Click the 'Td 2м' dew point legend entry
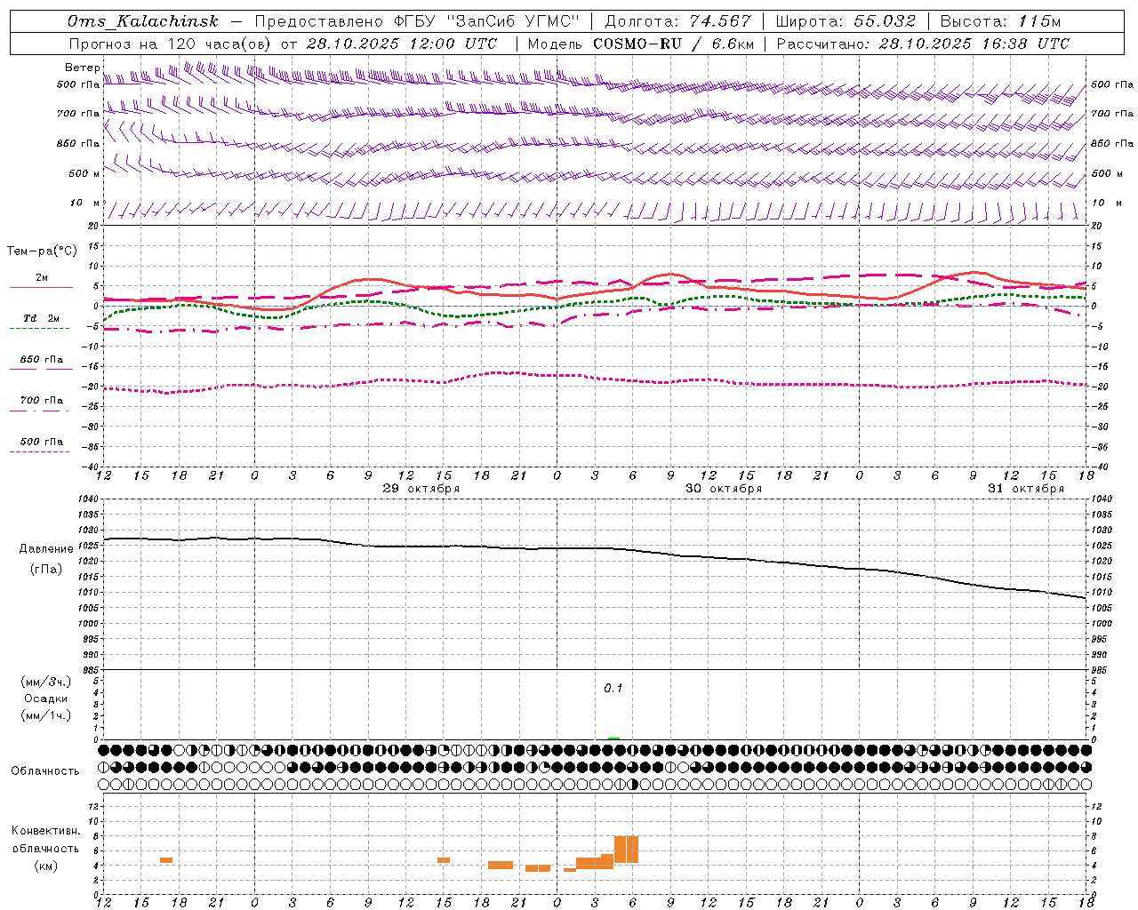This screenshot has width=1138, height=910. [x=41, y=318]
